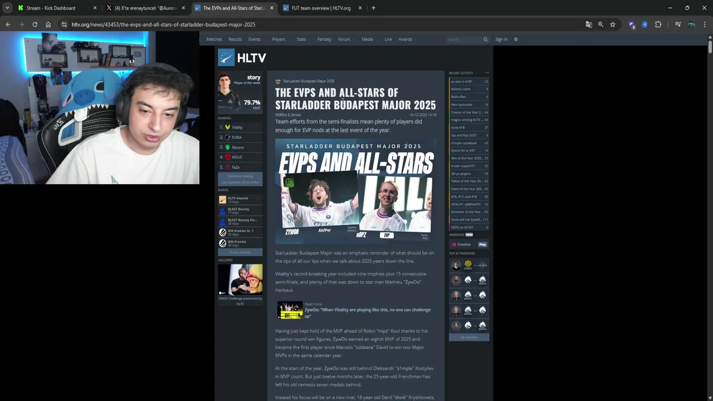Open the Complete ranking button
Screen dimensions: 713x401
pyautogui.click(x=240, y=179)
